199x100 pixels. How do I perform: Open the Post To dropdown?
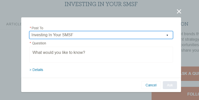tap(101, 35)
